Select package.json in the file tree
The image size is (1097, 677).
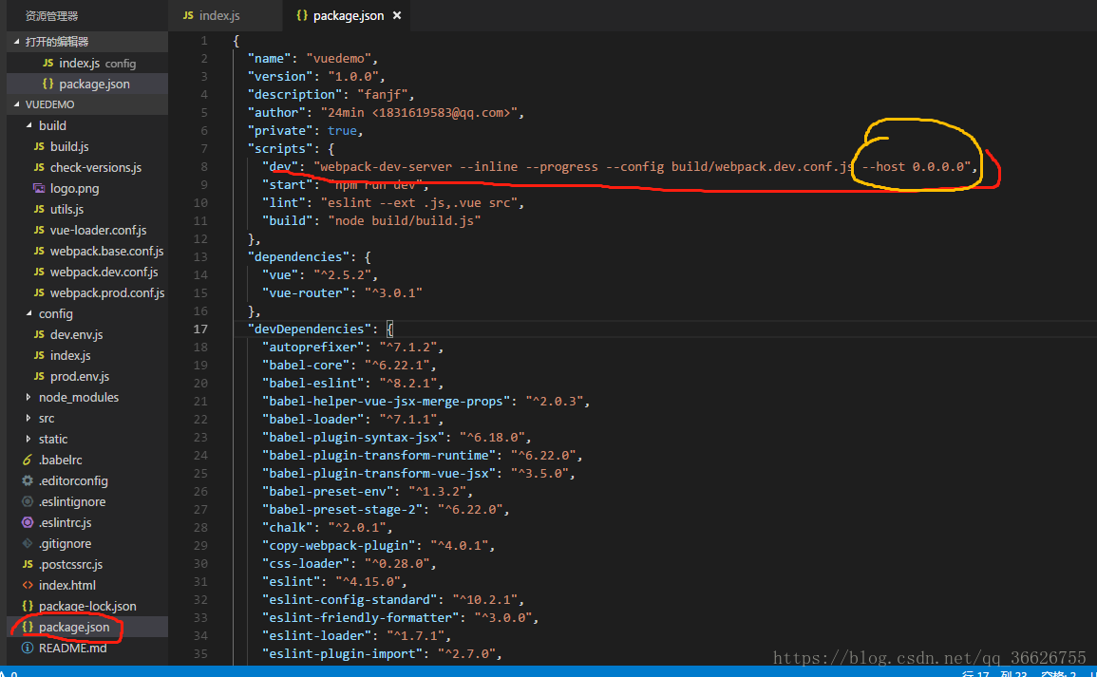87,628
